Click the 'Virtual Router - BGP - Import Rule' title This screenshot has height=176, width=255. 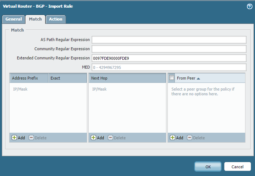(x=38, y=6)
